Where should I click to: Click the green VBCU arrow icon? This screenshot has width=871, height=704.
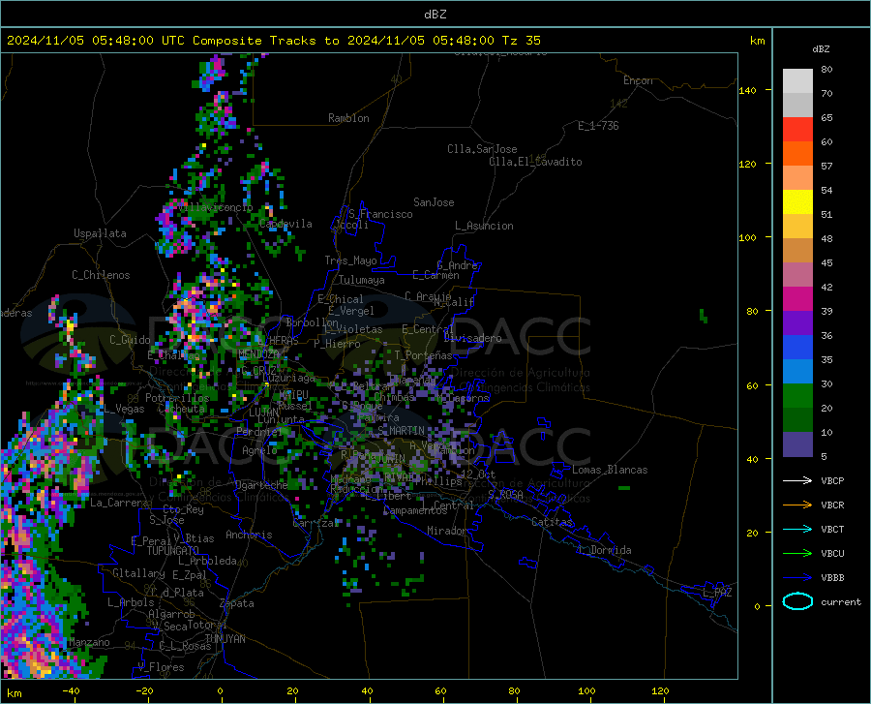tap(797, 554)
